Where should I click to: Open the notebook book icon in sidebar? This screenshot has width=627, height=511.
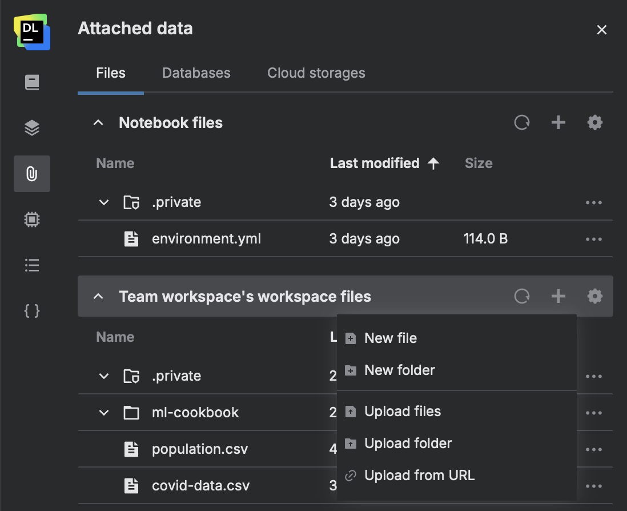(x=32, y=82)
